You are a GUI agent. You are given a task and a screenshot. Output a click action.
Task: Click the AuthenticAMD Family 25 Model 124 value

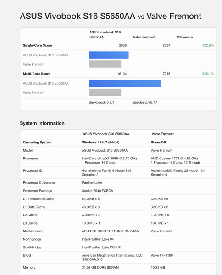[178, 170]
